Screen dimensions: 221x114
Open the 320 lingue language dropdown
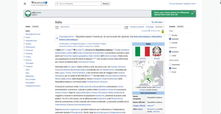(x=158, y=22)
